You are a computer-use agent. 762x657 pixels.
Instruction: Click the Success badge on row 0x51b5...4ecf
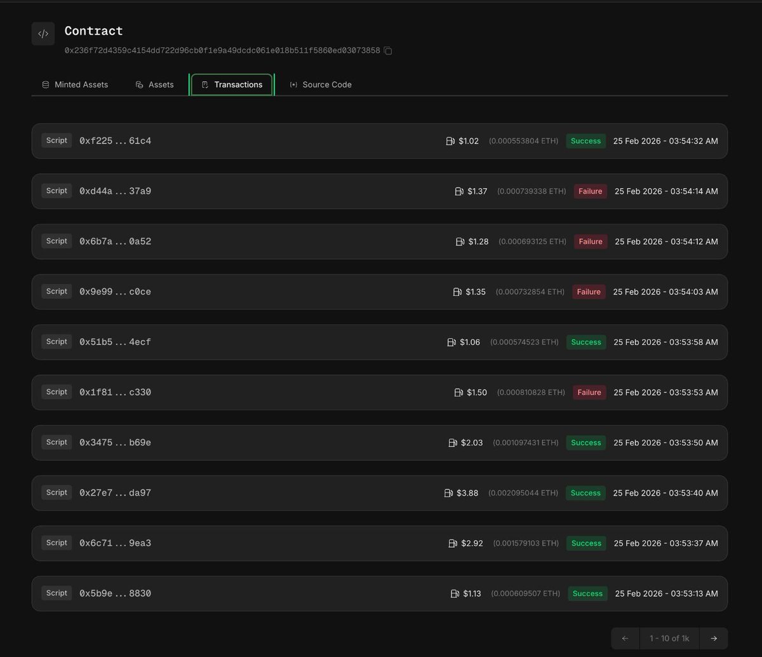click(x=586, y=342)
